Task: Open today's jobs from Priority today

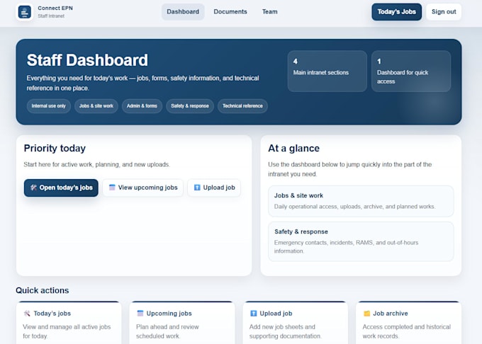Action: click(x=61, y=188)
